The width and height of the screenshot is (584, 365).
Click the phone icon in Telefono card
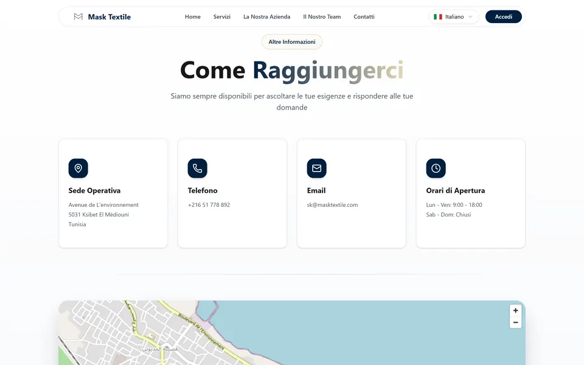point(197,169)
